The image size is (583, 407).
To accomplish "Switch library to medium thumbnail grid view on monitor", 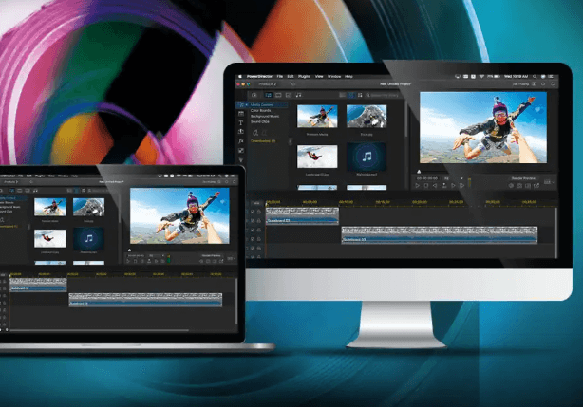I will click(351, 95).
